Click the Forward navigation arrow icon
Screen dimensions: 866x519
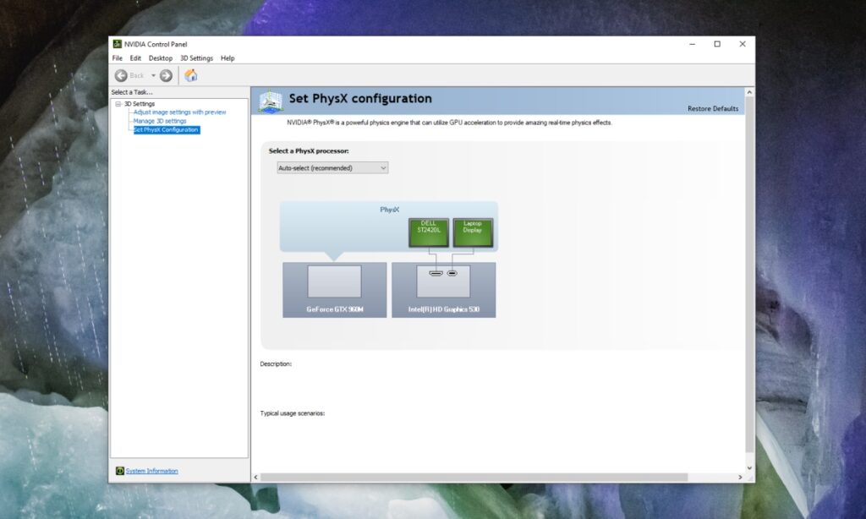166,75
